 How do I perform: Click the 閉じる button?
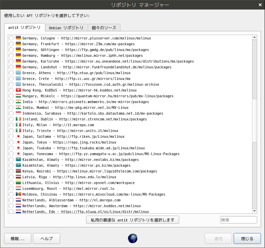click(247, 238)
